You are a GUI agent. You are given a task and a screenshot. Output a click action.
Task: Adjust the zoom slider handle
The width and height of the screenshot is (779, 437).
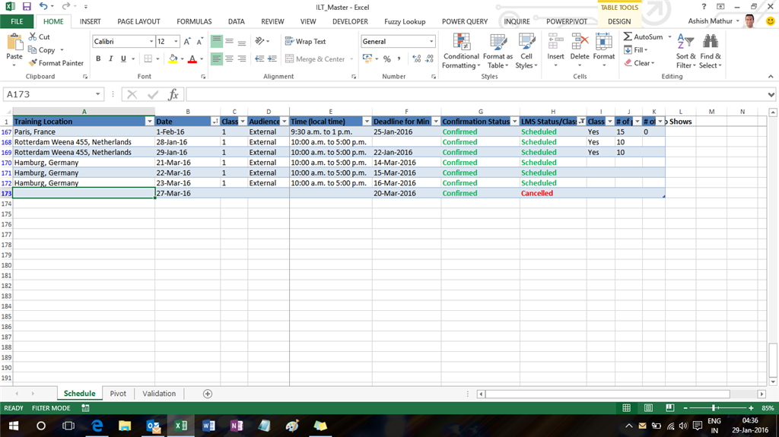click(714, 407)
